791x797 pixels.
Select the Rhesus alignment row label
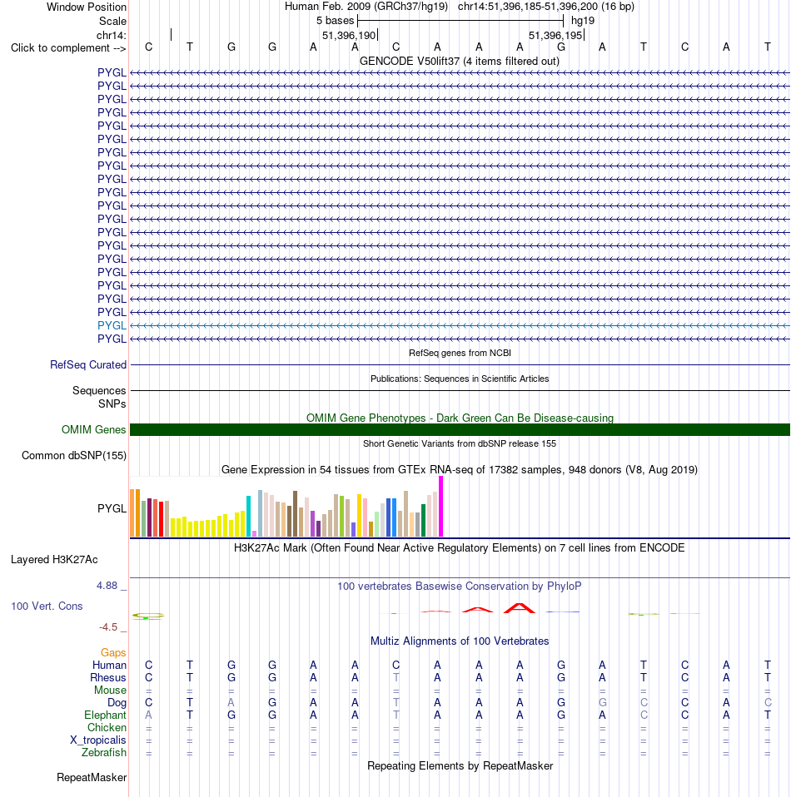pyautogui.click(x=108, y=677)
